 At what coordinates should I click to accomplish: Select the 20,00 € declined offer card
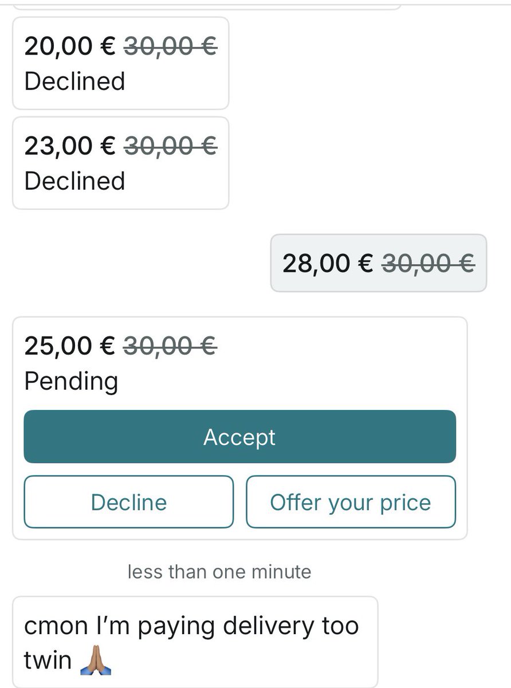[x=120, y=63]
